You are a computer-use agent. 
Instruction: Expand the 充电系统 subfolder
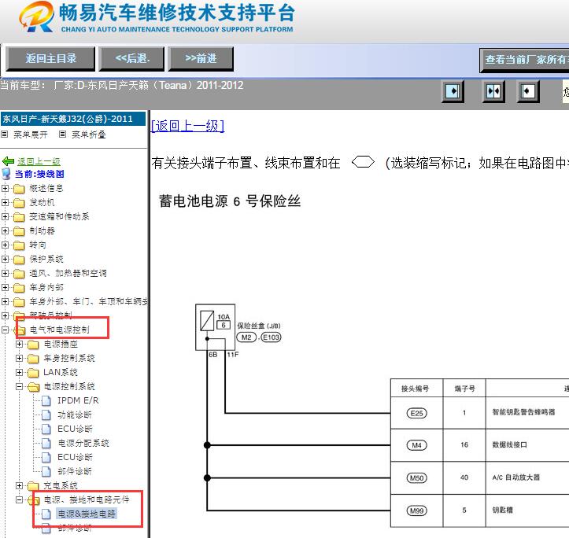pos(19,485)
